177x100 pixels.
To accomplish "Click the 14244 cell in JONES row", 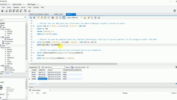I will pyautogui.click(x=72, y=79).
